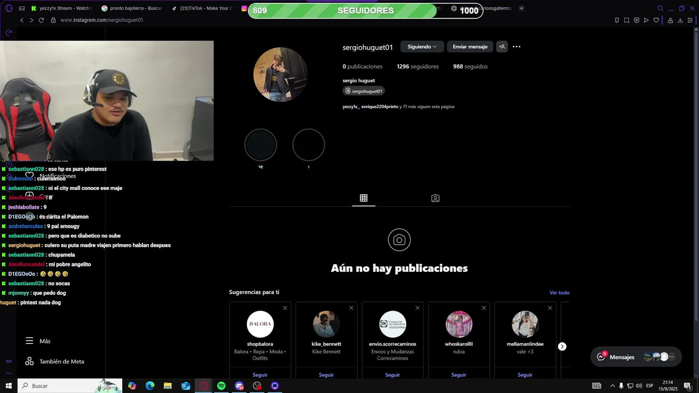Open shopbalora profile avatar

click(260, 324)
